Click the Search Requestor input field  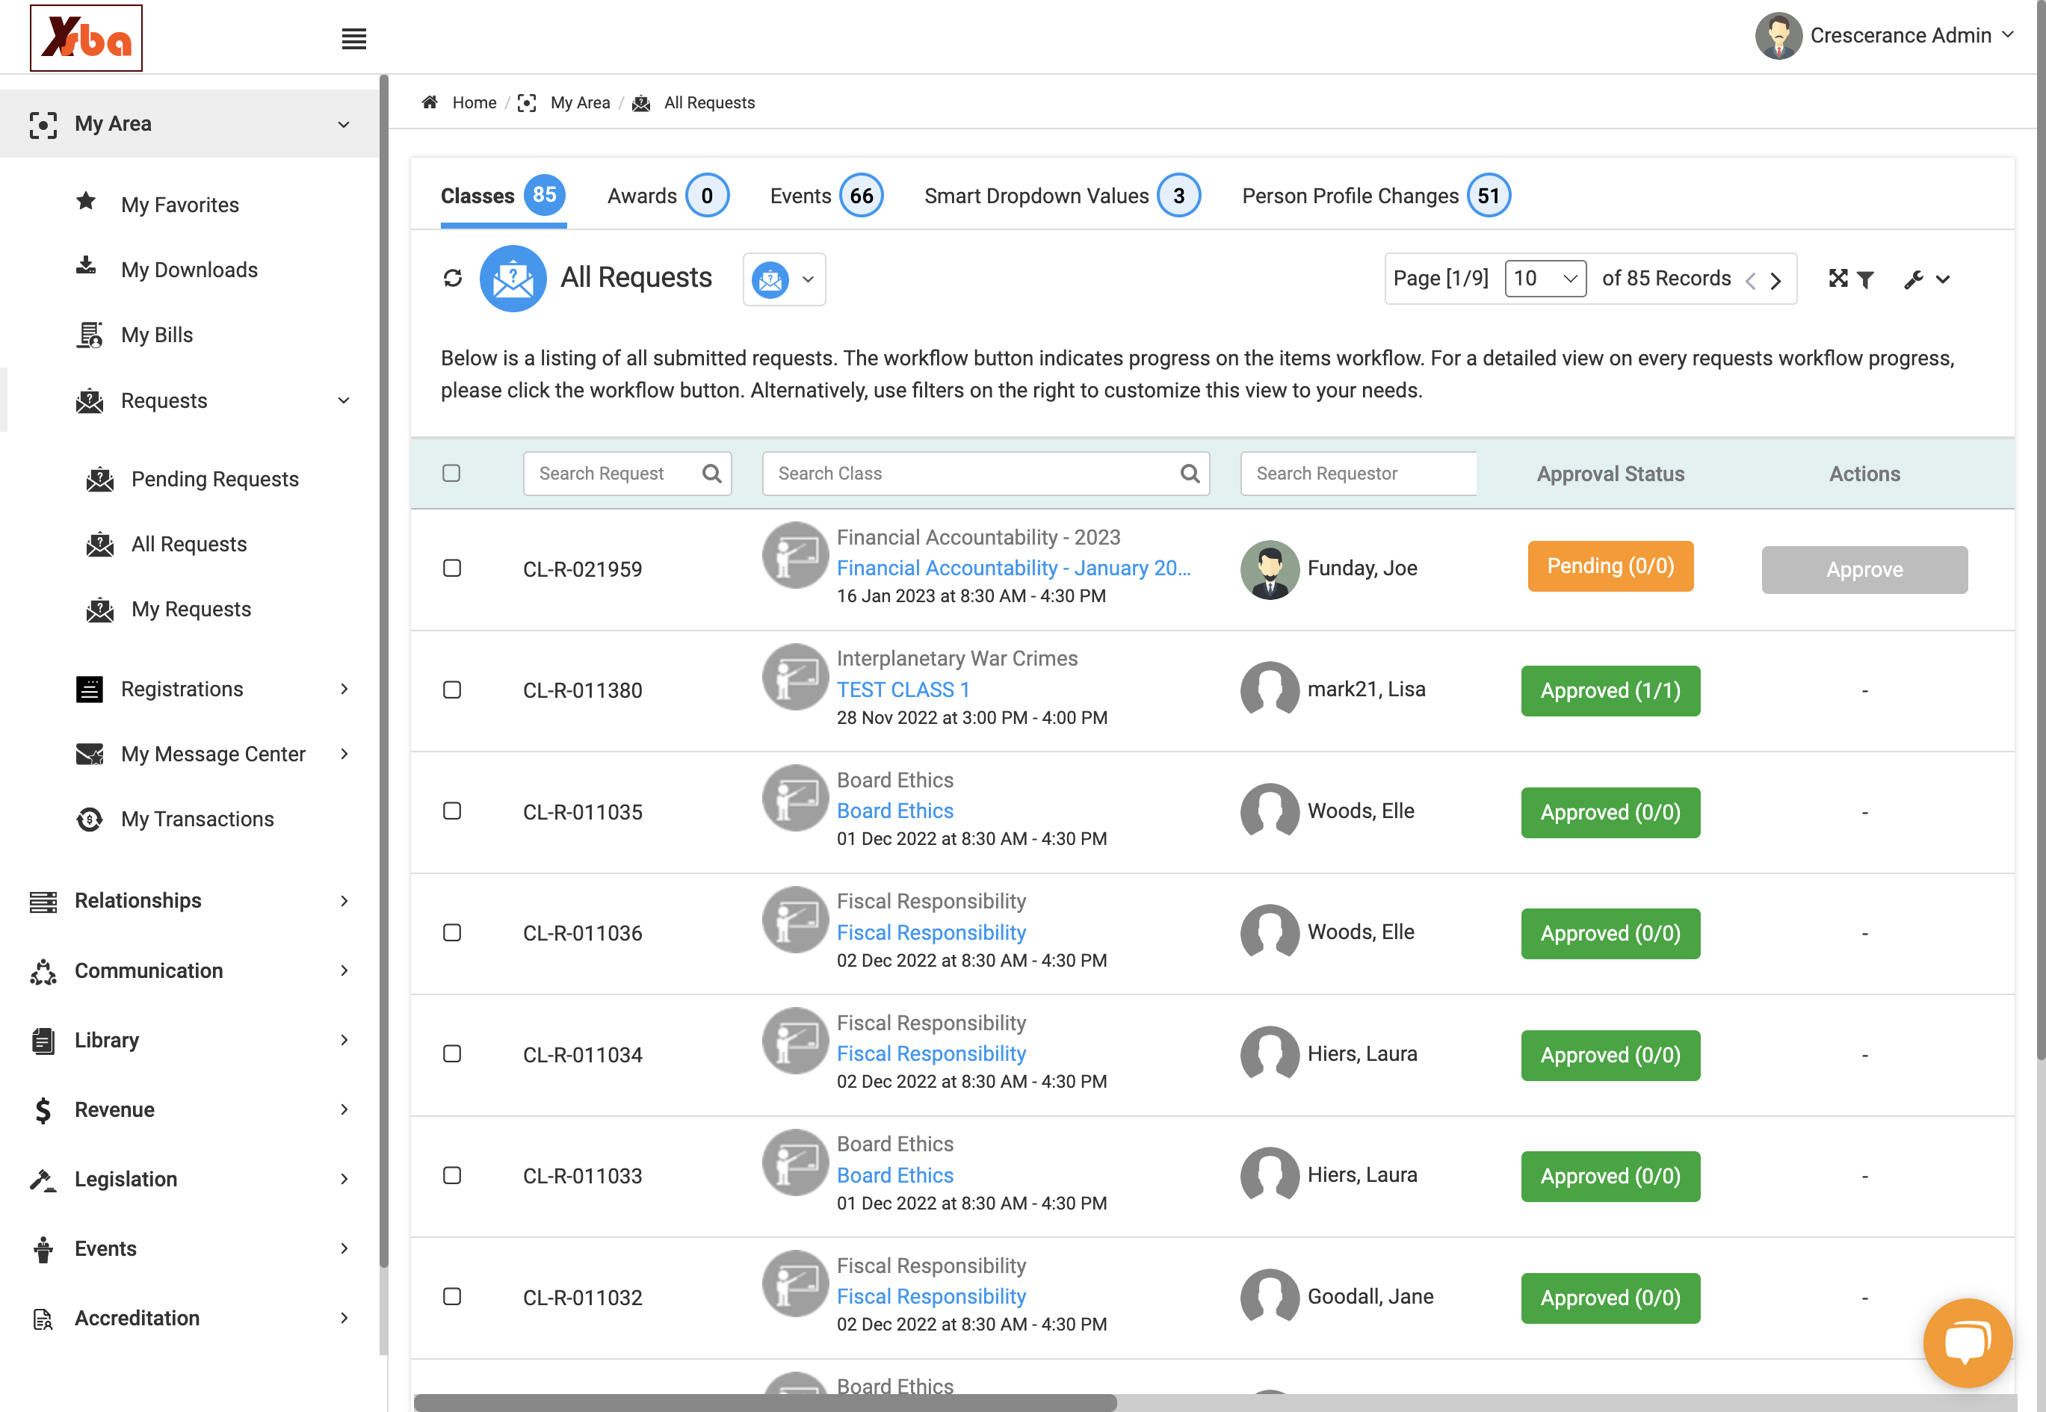tap(1359, 474)
